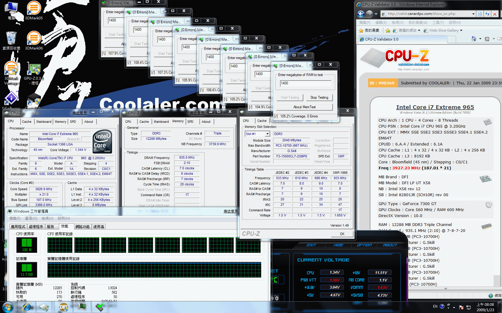This screenshot has height=313, width=502.
Task: Open language bar help question mark
Action: [442, 306]
